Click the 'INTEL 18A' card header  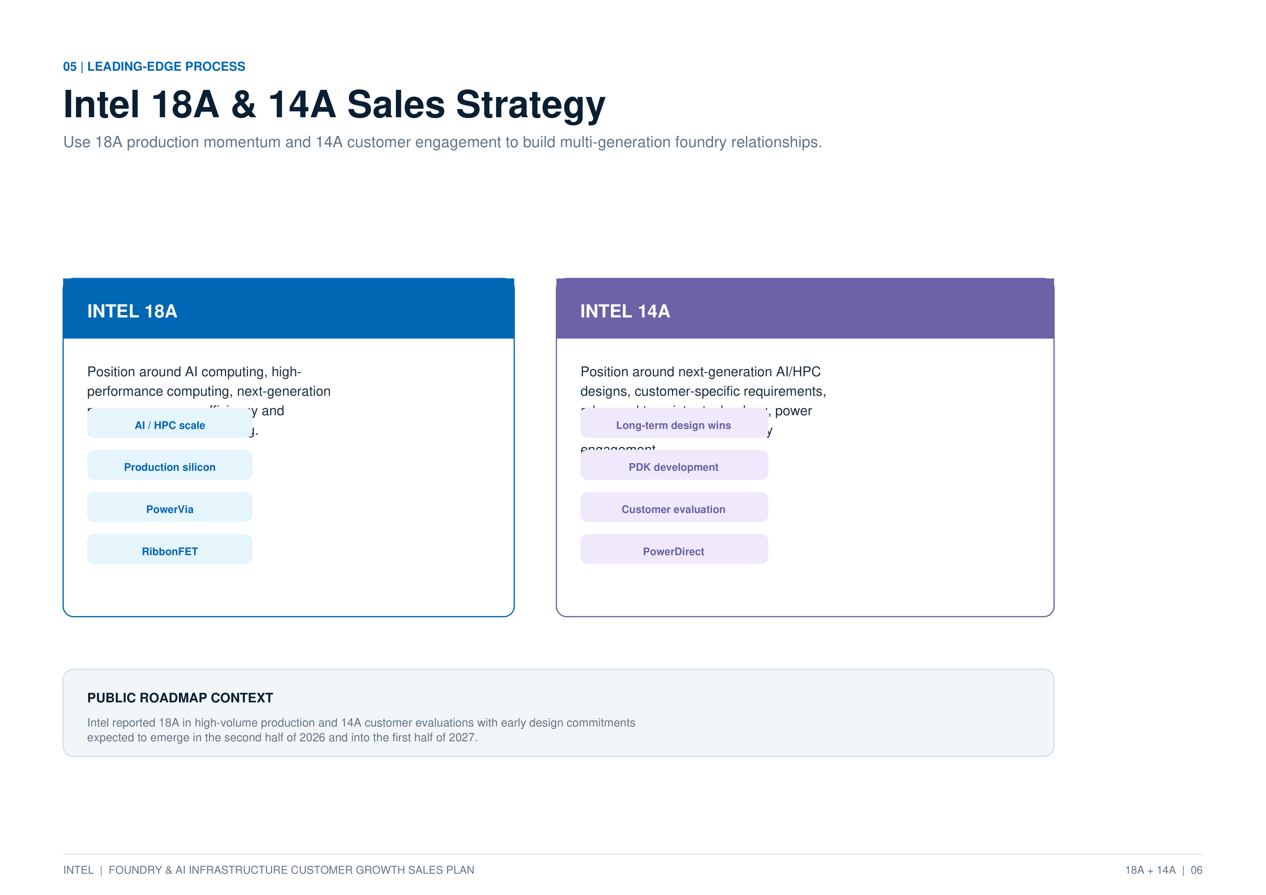[x=288, y=309]
